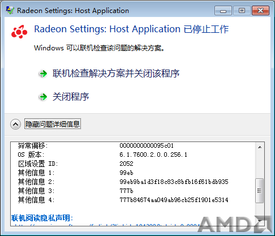Open the 联机阅读隐私声明 link
This screenshot has width=275, height=236.
pos(42,218)
